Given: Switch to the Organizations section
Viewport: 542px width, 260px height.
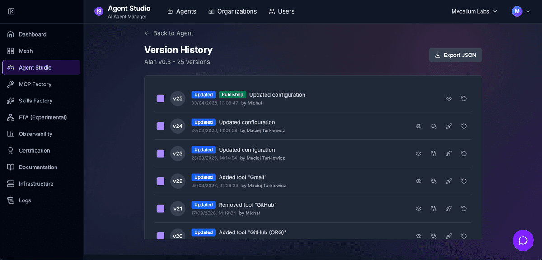Looking at the screenshot, I should 233,11.
